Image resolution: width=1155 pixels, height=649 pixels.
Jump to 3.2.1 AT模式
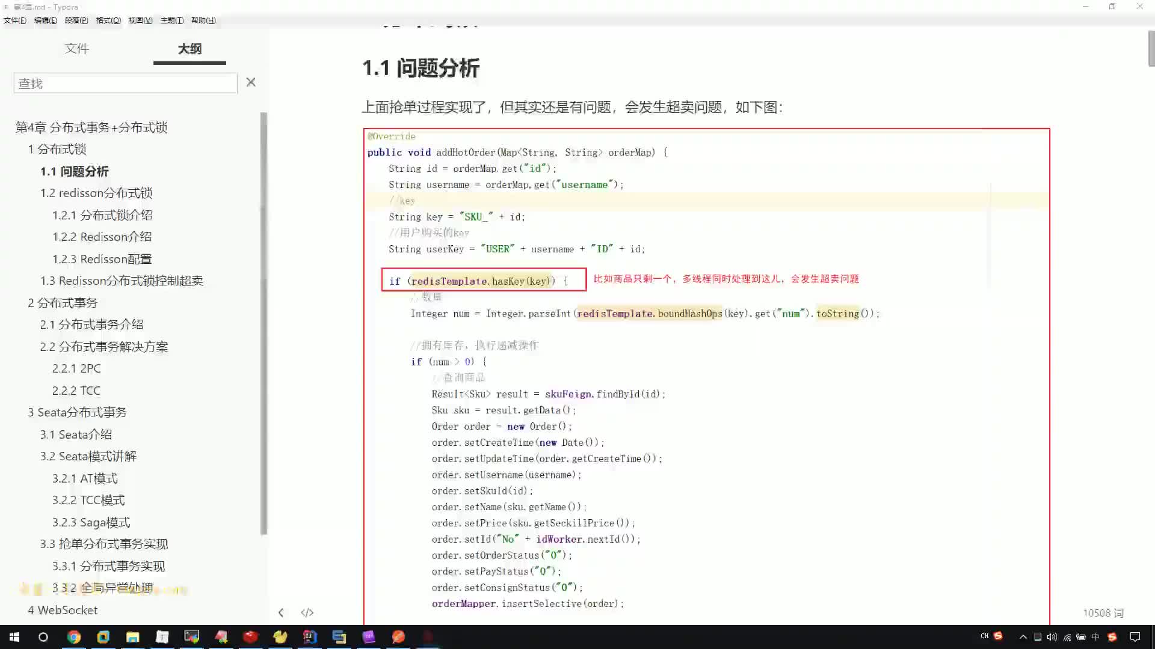(85, 478)
